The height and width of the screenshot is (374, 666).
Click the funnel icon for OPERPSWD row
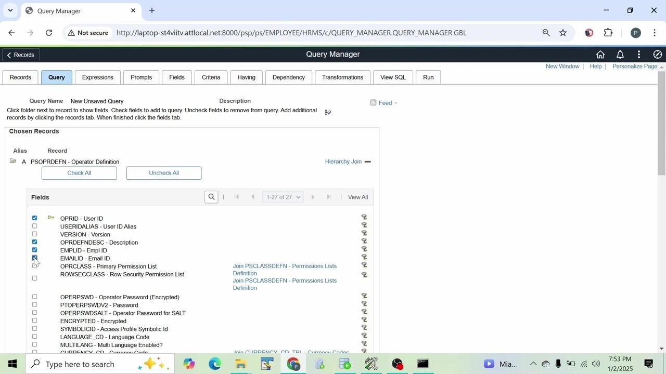point(364,297)
